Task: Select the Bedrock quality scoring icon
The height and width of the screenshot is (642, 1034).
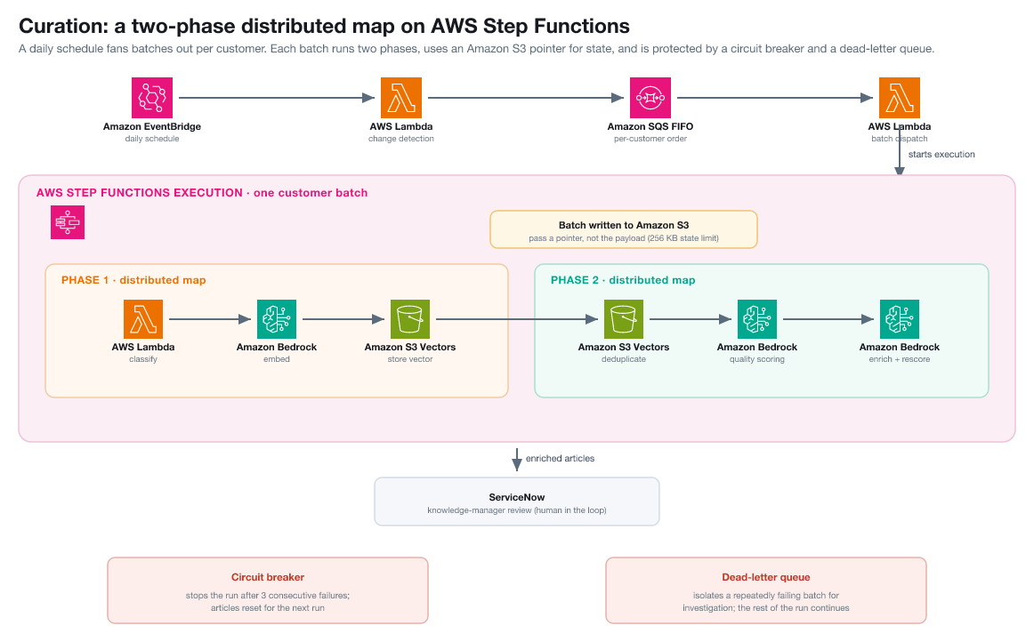Action: click(x=757, y=319)
